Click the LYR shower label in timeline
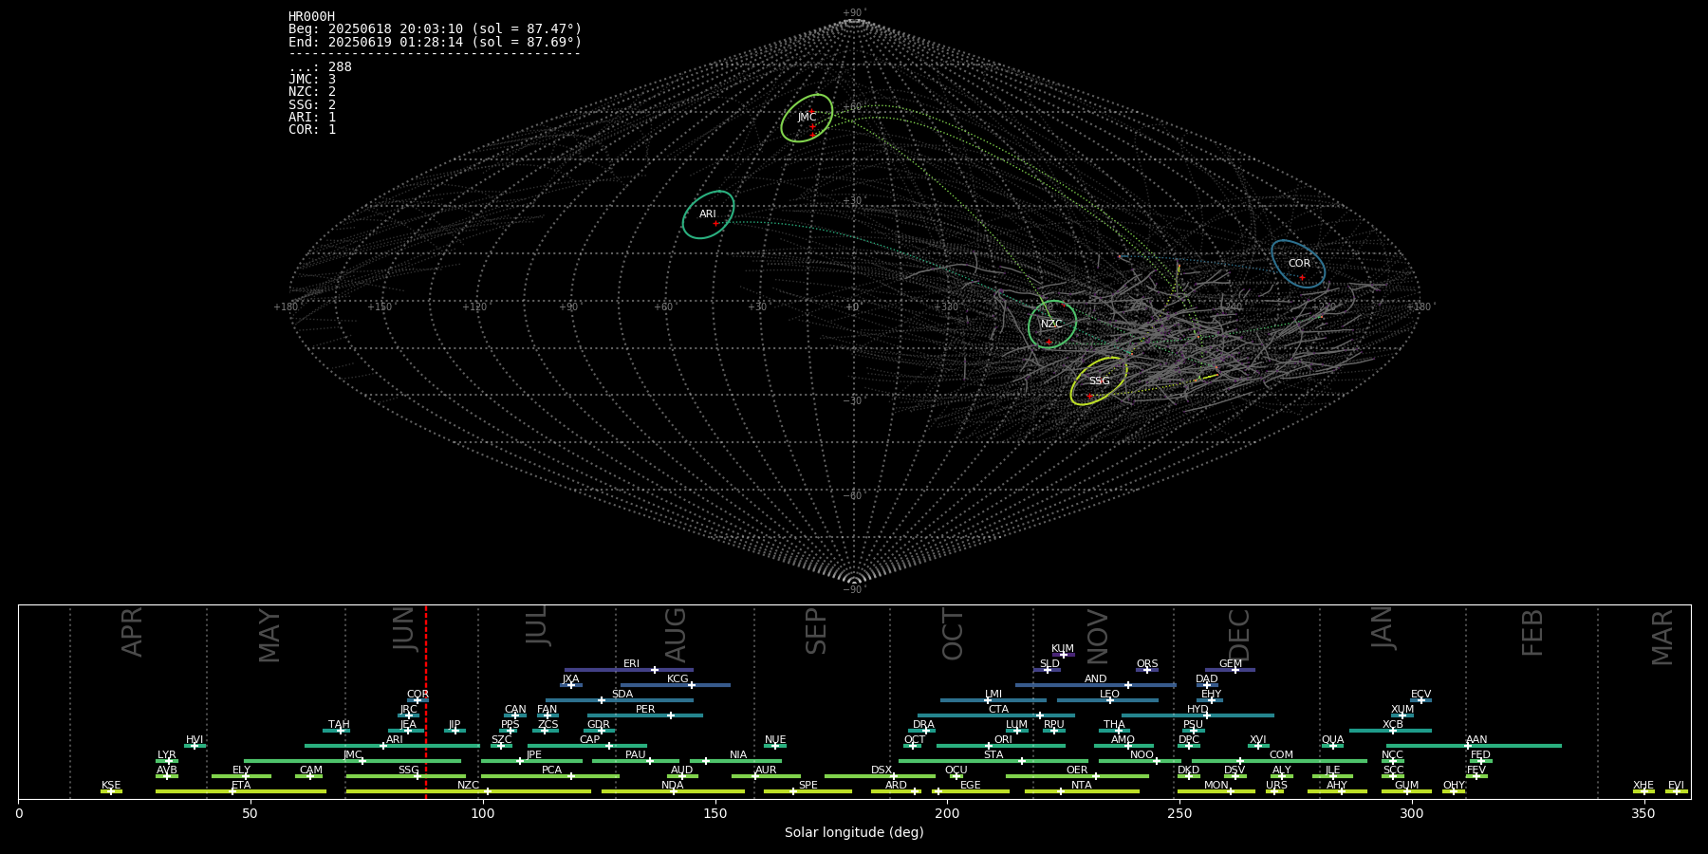The height and width of the screenshot is (854, 1708). click(x=166, y=755)
